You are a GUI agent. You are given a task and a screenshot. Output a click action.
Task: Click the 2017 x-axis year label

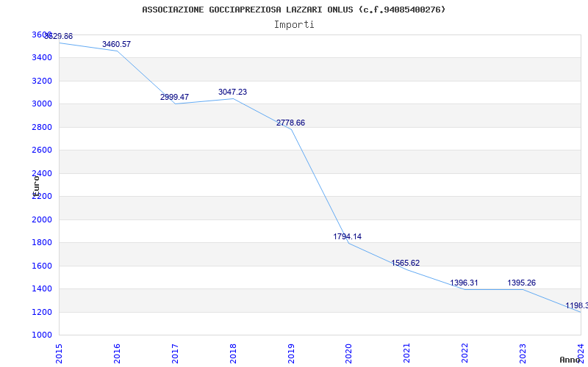point(175,354)
